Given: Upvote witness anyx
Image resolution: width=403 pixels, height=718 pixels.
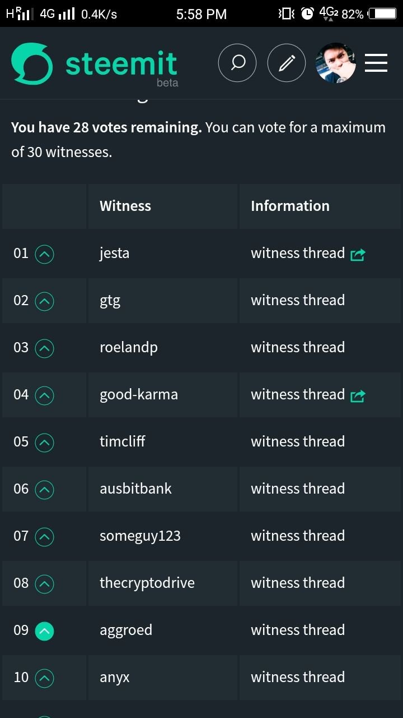Looking at the screenshot, I should [x=45, y=679].
